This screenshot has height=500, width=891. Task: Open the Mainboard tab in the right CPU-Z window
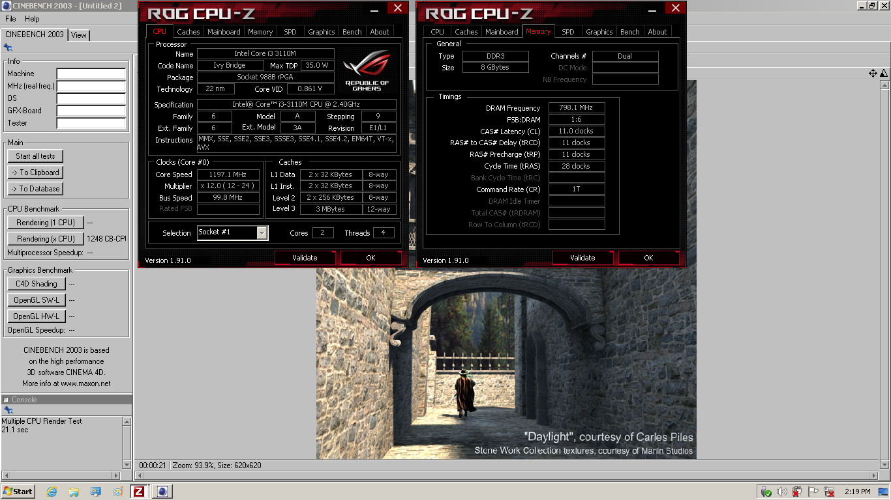coord(502,31)
